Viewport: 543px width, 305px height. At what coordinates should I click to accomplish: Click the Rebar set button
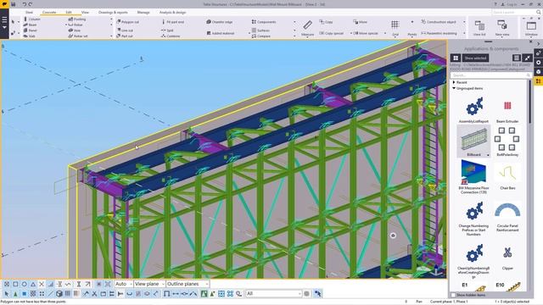click(x=78, y=36)
